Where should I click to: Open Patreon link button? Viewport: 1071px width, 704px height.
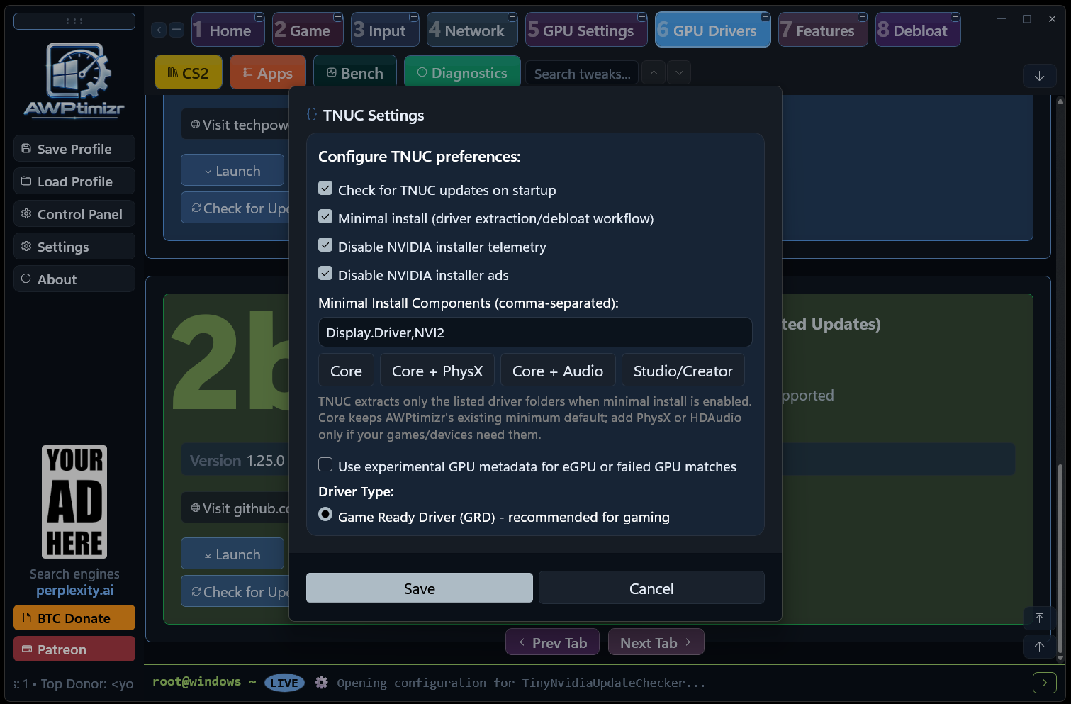74,649
